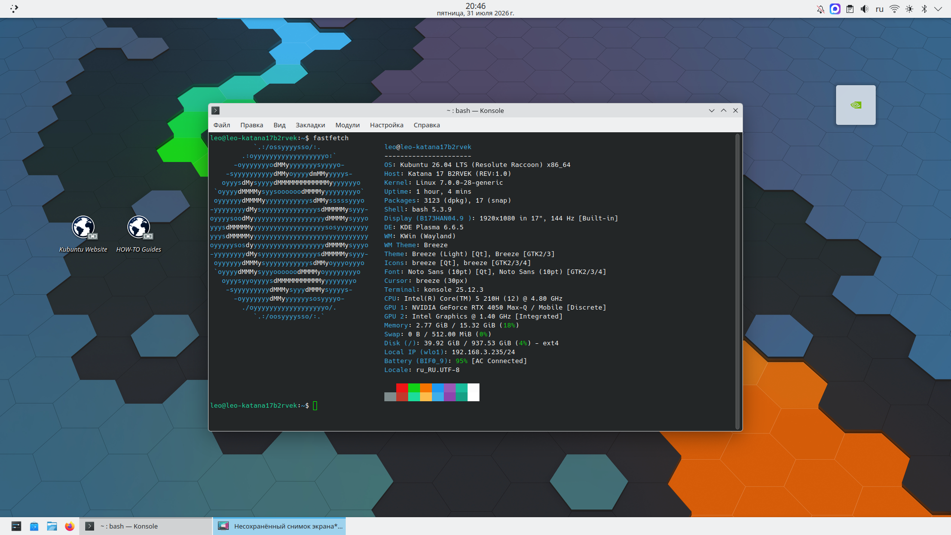
Task: Focus the terminal prompt cursor on the last line
Action: point(315,406)
